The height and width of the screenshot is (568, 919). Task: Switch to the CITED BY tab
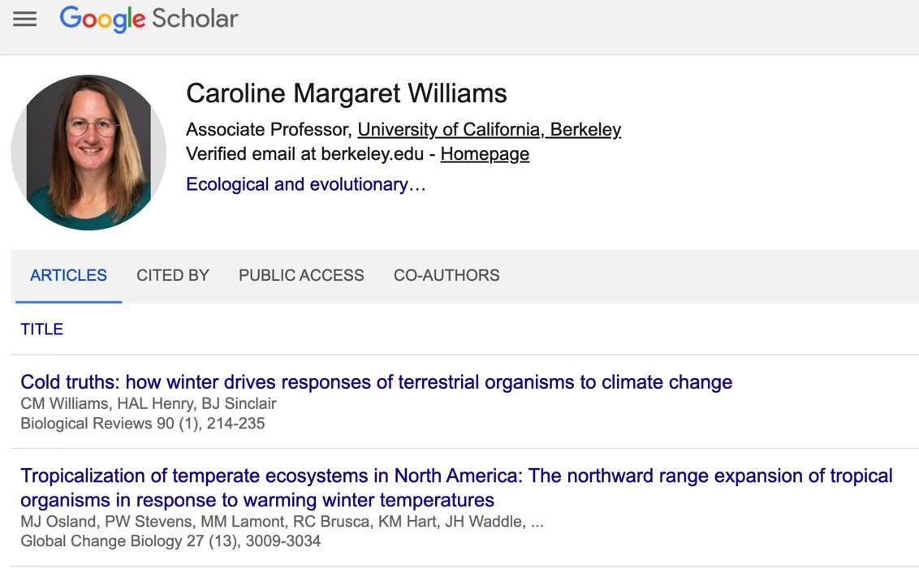173,276
